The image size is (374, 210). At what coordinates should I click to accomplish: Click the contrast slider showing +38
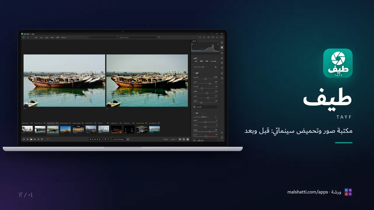(210, 83)
